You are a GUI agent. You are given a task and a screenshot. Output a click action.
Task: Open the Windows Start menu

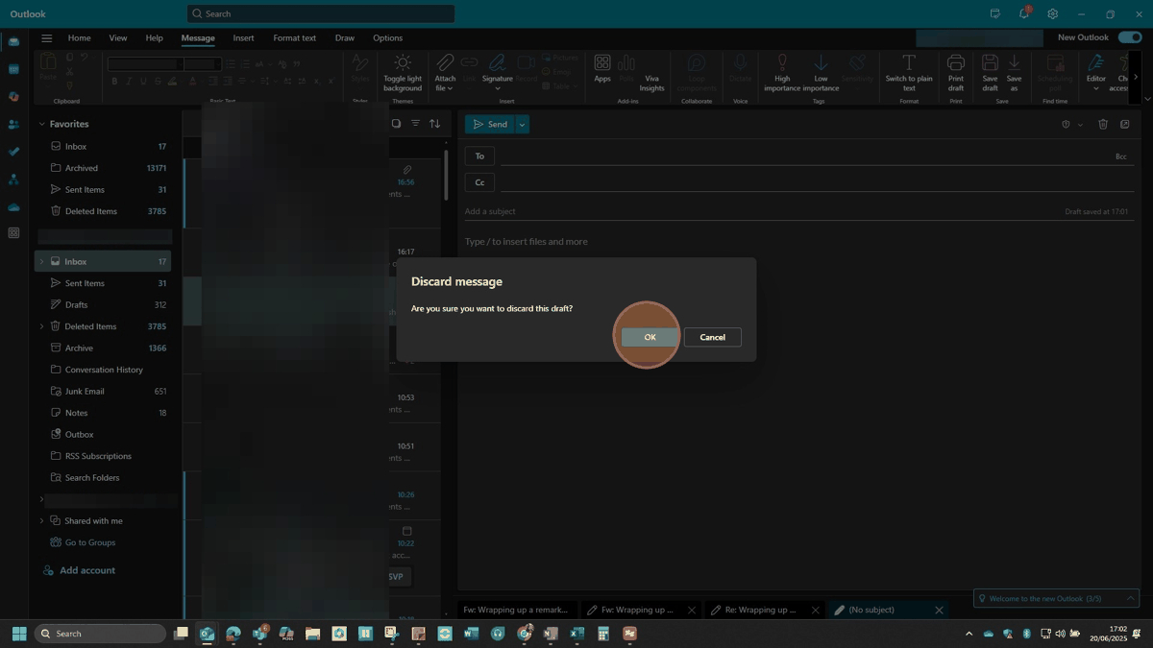[18, 634]
